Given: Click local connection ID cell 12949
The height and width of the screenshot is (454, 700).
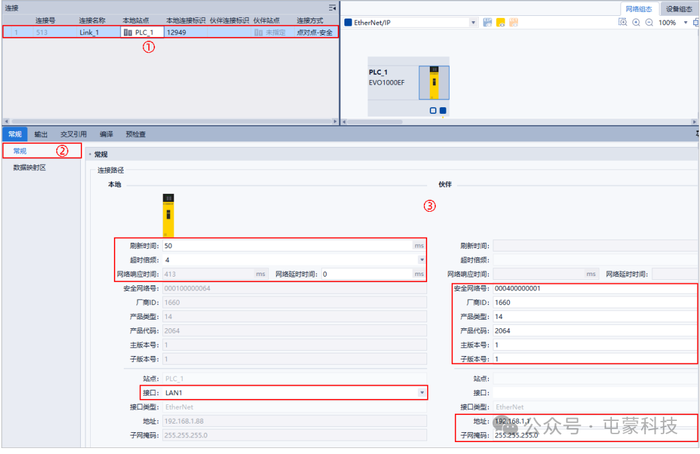Looking at the screenshot, I should (x=185, y=32).
